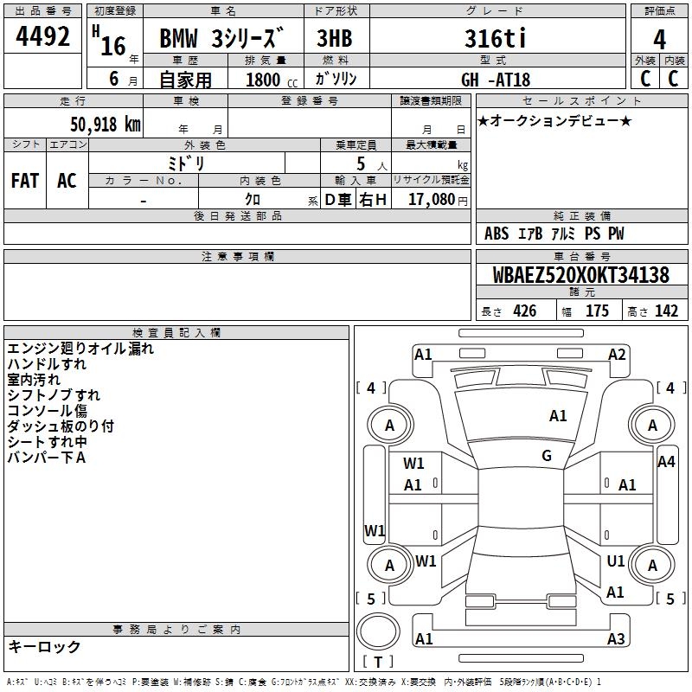Click inspector note 室内汚れ

click(x=34, y=380)
